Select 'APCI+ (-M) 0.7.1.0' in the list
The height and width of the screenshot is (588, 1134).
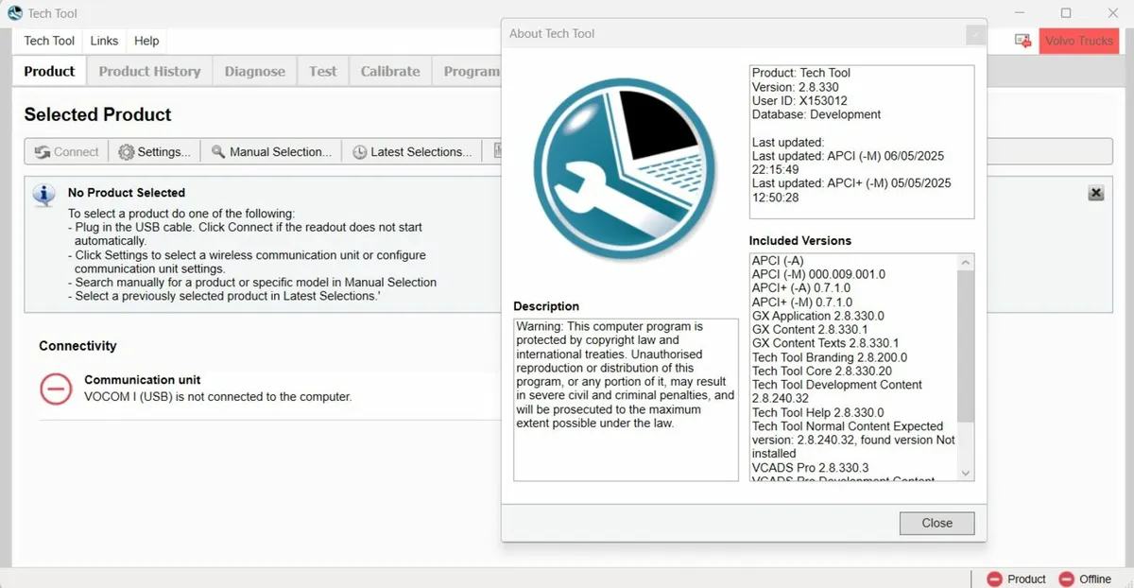coord(801,303)
